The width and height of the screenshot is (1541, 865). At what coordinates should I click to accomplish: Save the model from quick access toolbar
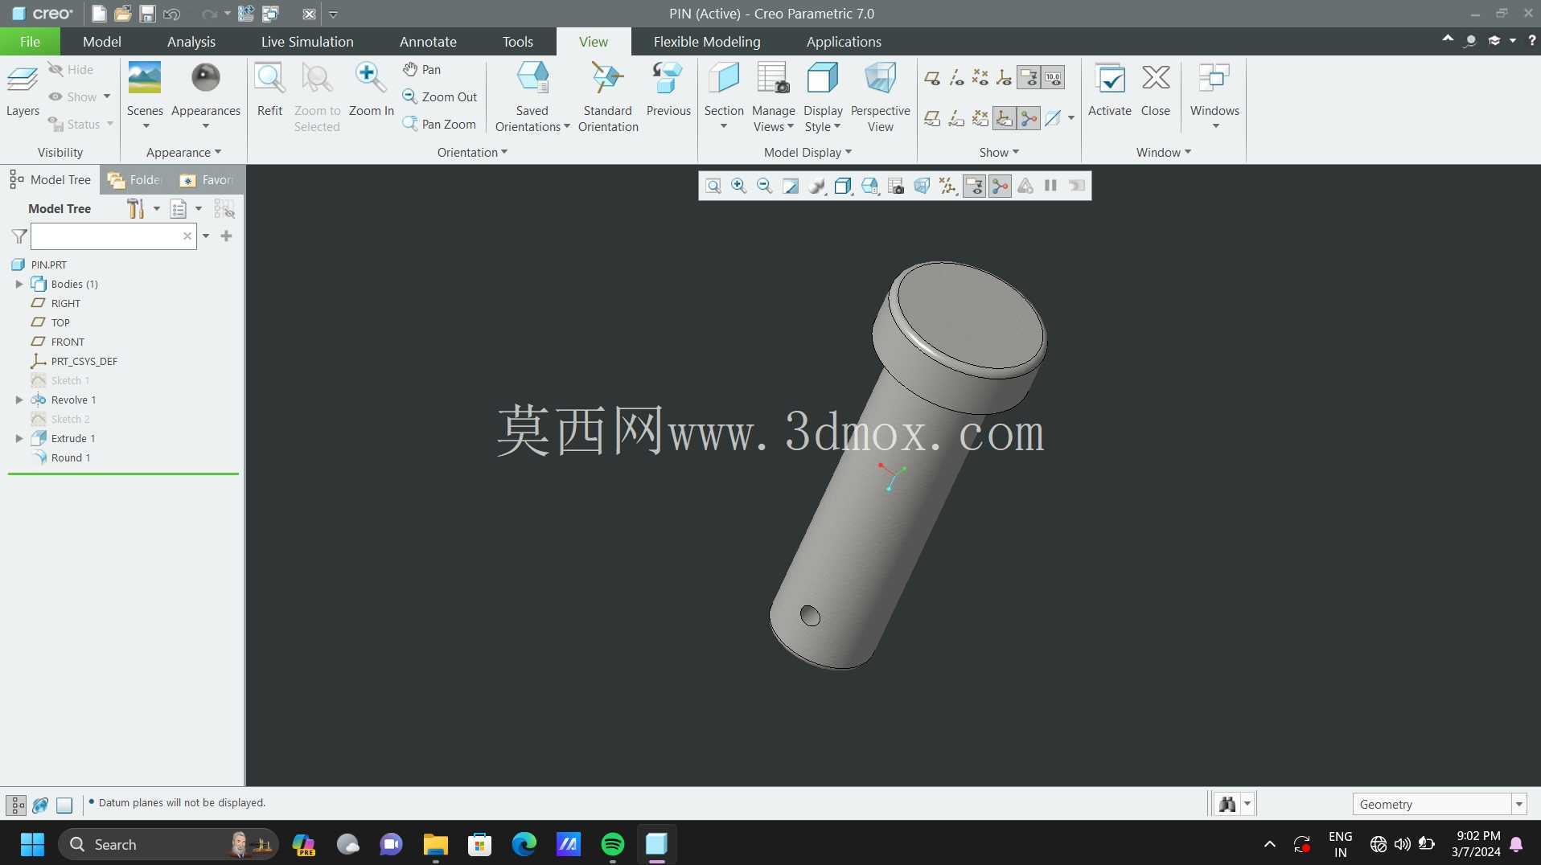click(147, 14)
